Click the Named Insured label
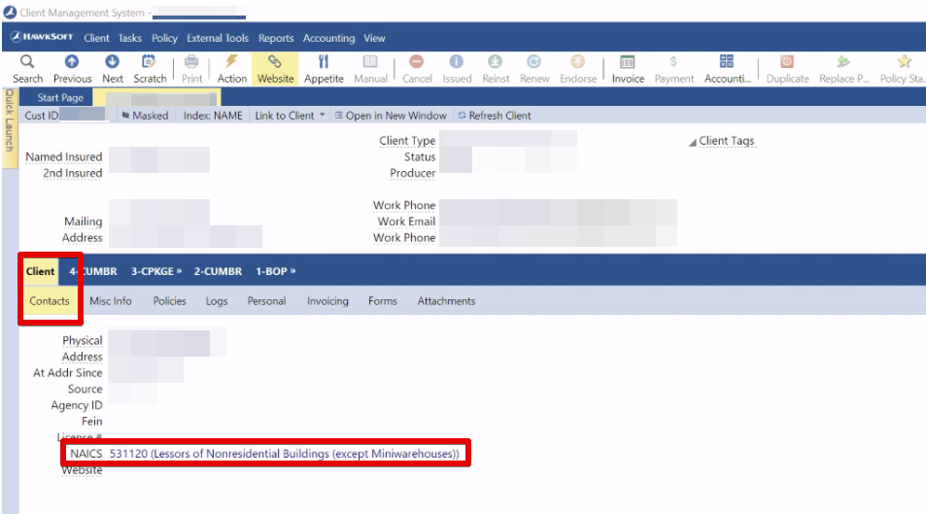Viewport: 926px width, 514px height. pos(64,156)
